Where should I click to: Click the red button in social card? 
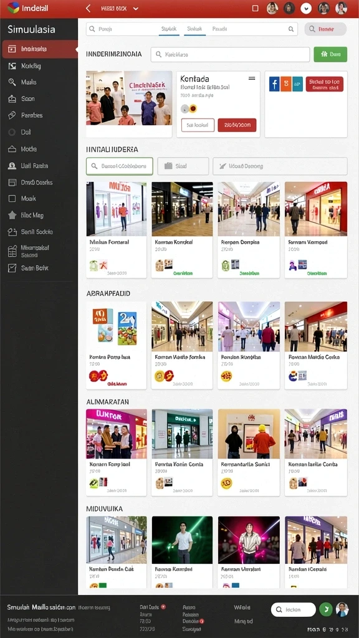coord(324,84)
